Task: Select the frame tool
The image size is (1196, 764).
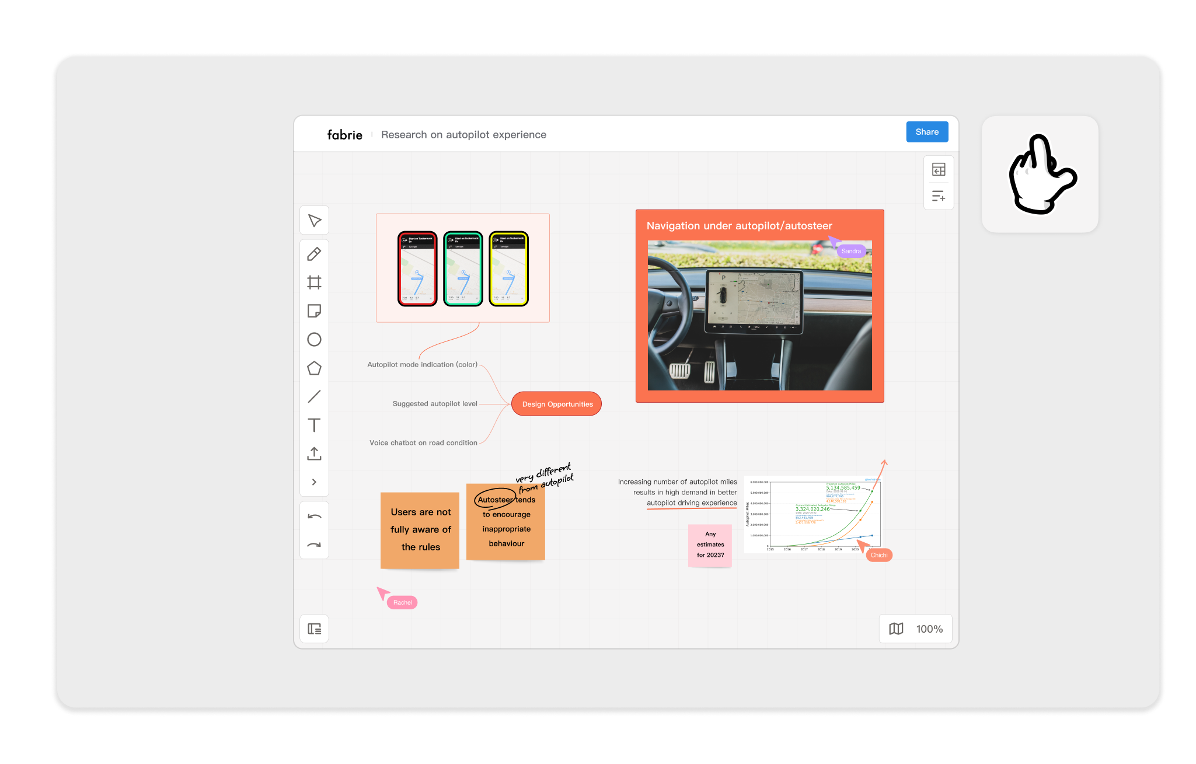Action: [314, 282]
